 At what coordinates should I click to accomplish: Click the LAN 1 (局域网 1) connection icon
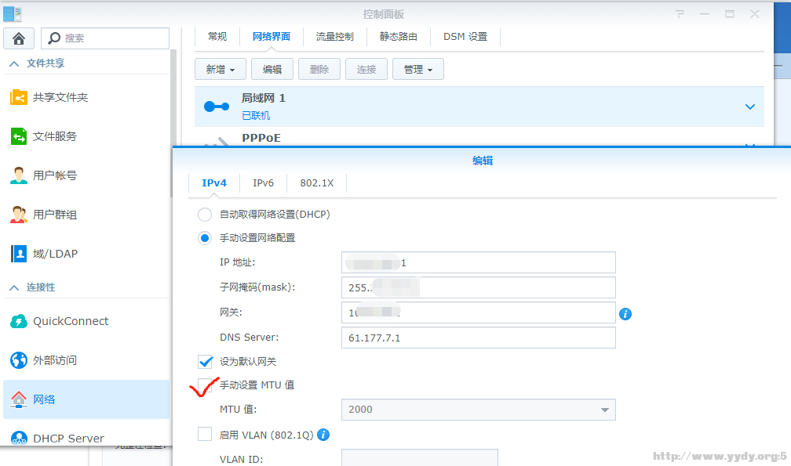click(x=217, y=107)
